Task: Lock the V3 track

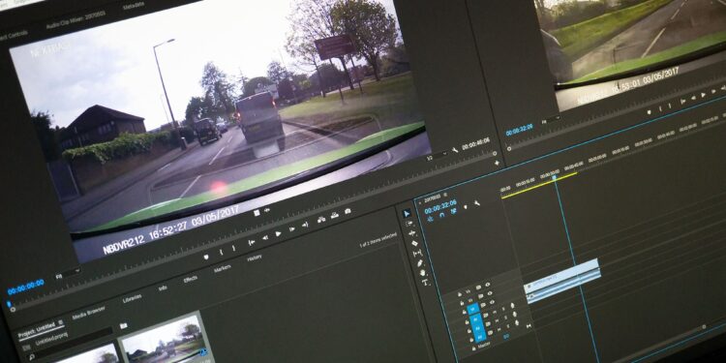Action: (x=460, y=294)
